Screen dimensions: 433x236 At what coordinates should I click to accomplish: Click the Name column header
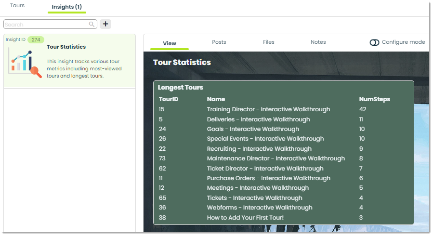coord(216,99)
